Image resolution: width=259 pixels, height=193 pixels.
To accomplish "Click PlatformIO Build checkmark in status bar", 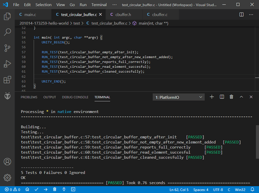I will coord(37,189).
